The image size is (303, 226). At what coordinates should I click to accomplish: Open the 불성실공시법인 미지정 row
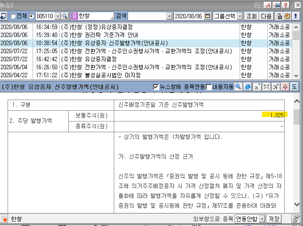(146, 75)
